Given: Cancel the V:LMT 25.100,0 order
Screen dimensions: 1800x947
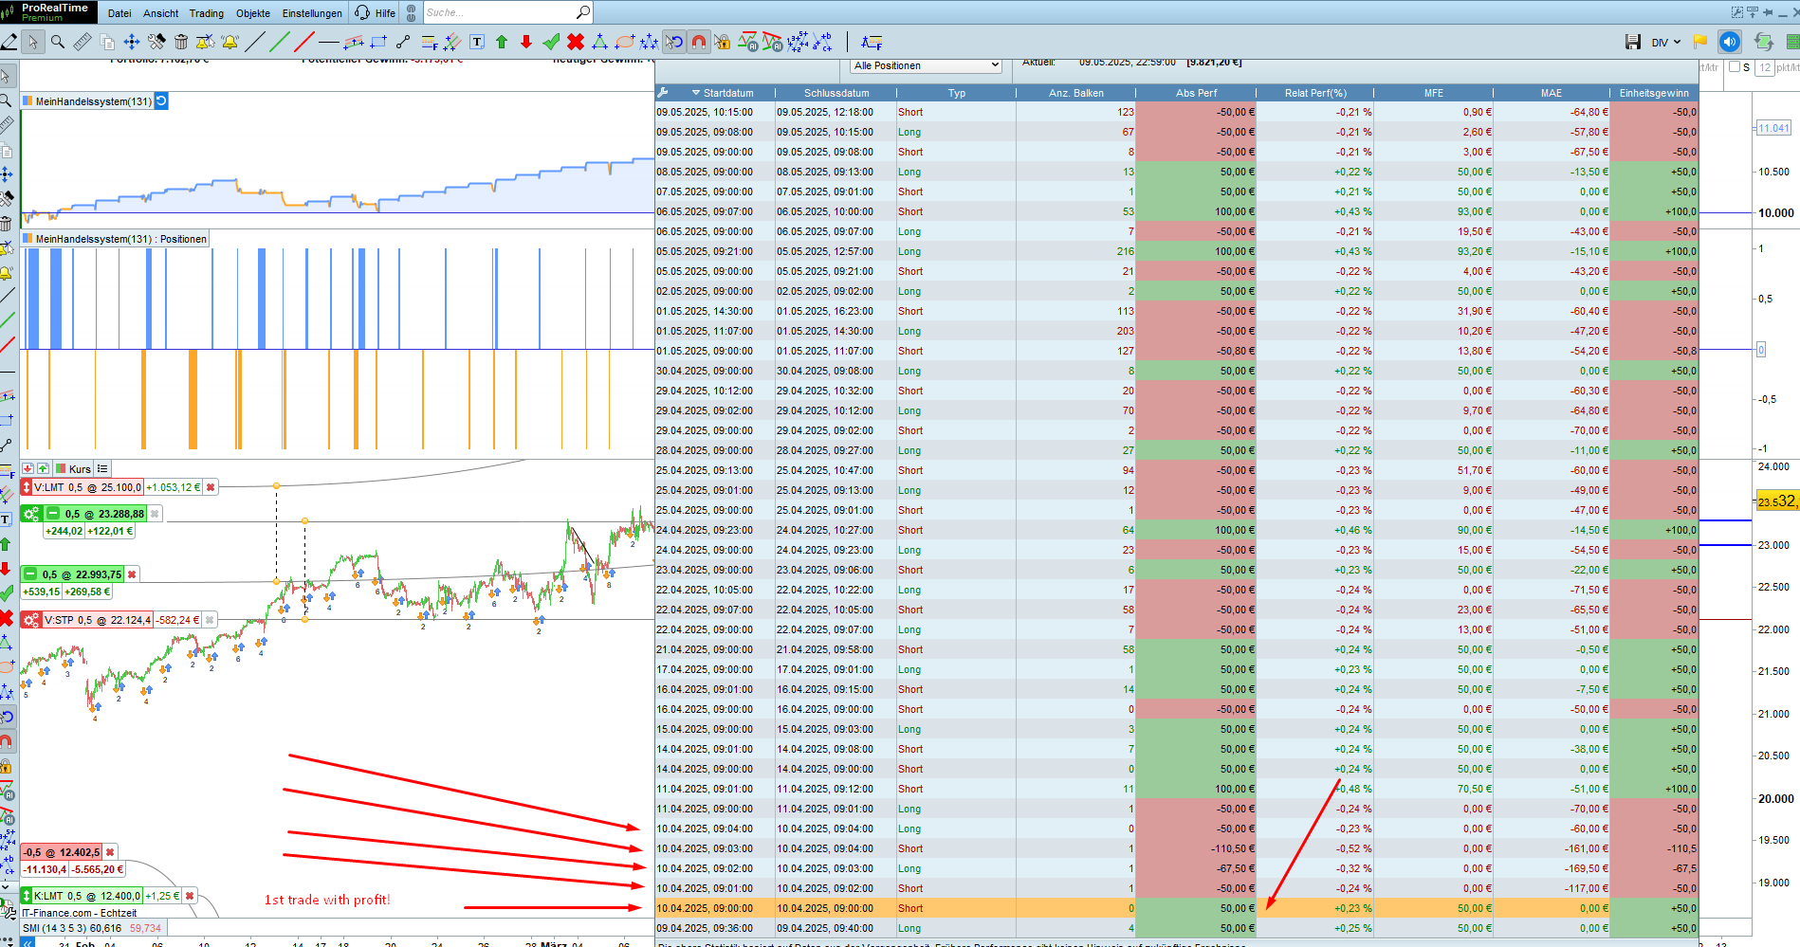Looking at the screenshot, I should (211, 487).
